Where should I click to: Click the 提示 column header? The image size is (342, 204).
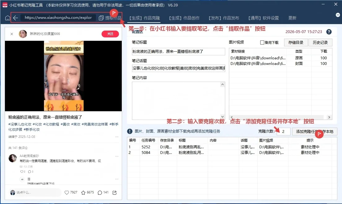[x=310, y=140]
